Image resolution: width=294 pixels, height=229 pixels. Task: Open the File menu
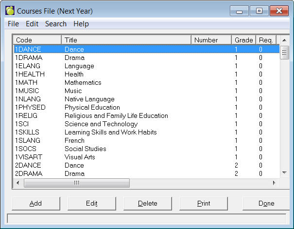(x=13, y=24)
